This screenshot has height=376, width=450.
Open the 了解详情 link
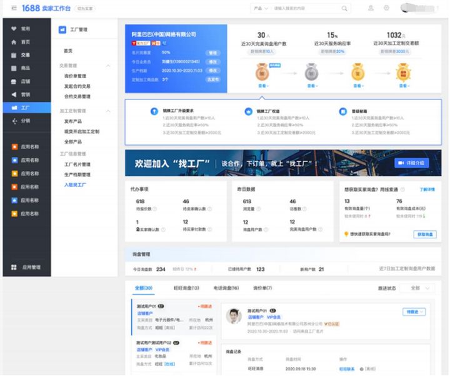point(427,190)
